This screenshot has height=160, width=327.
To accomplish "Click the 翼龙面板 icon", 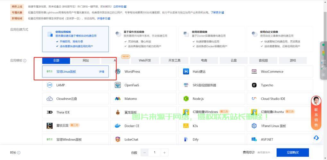I will pos(118,112).
